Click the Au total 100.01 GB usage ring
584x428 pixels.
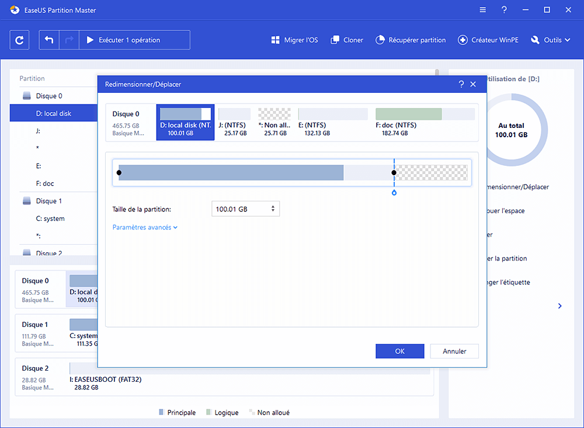(512, 130)
